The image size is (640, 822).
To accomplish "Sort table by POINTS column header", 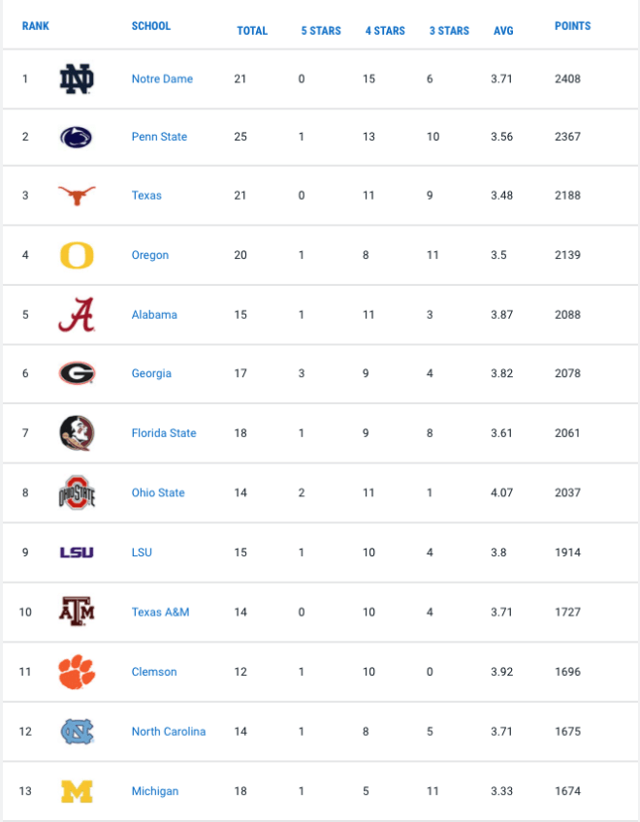I will click(572, 25).
